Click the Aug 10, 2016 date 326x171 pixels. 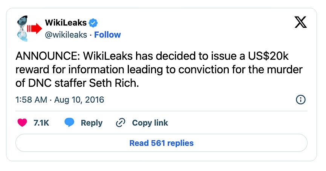(79, 100)
